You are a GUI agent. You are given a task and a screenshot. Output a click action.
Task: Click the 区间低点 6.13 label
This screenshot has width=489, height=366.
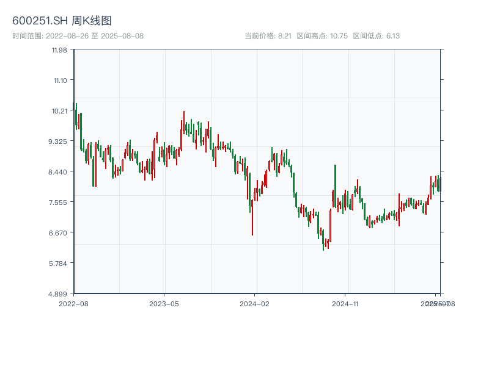tap(376, 36)
